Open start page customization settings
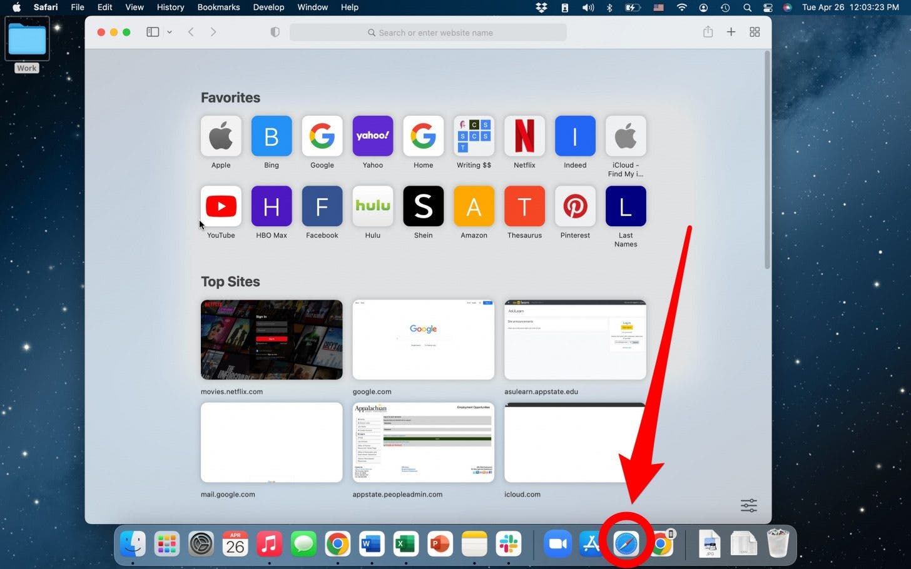The image size is (911, 569). tap(749, 505)
